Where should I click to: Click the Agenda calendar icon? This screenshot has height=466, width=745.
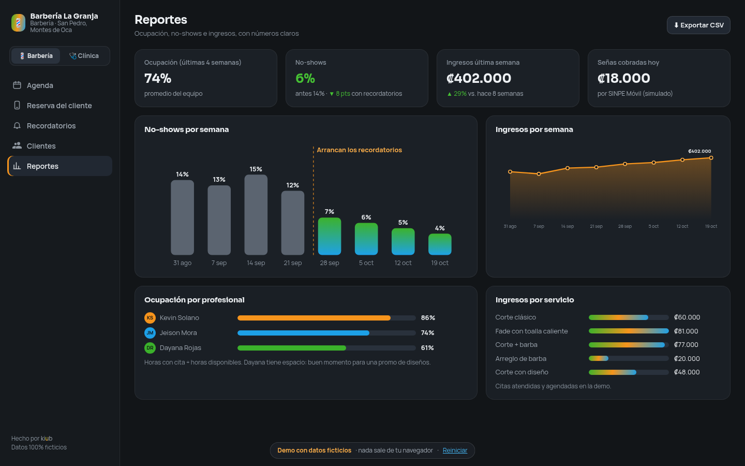(17, 85)
